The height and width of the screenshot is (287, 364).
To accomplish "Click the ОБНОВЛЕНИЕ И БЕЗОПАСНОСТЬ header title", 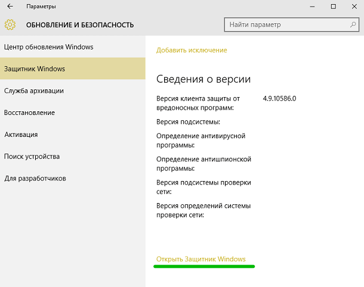I will click(80, 25).
